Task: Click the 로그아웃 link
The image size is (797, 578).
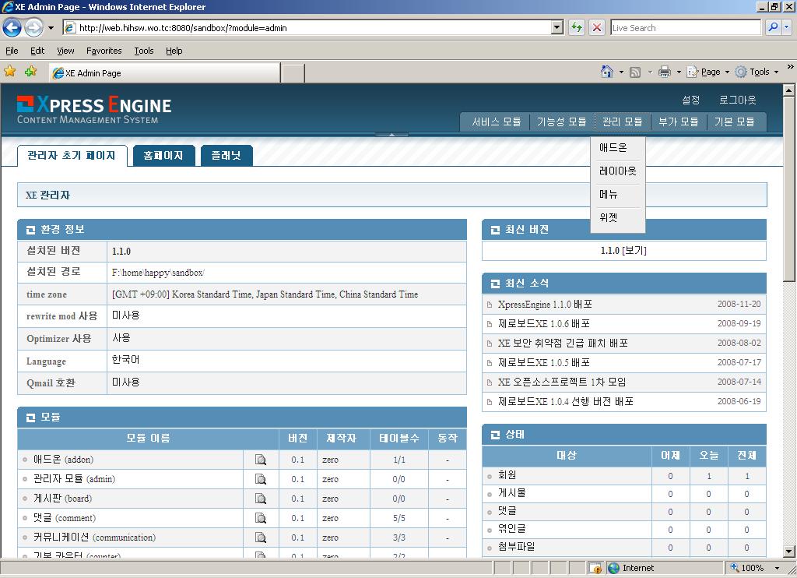Action: [x=738, y=100]
